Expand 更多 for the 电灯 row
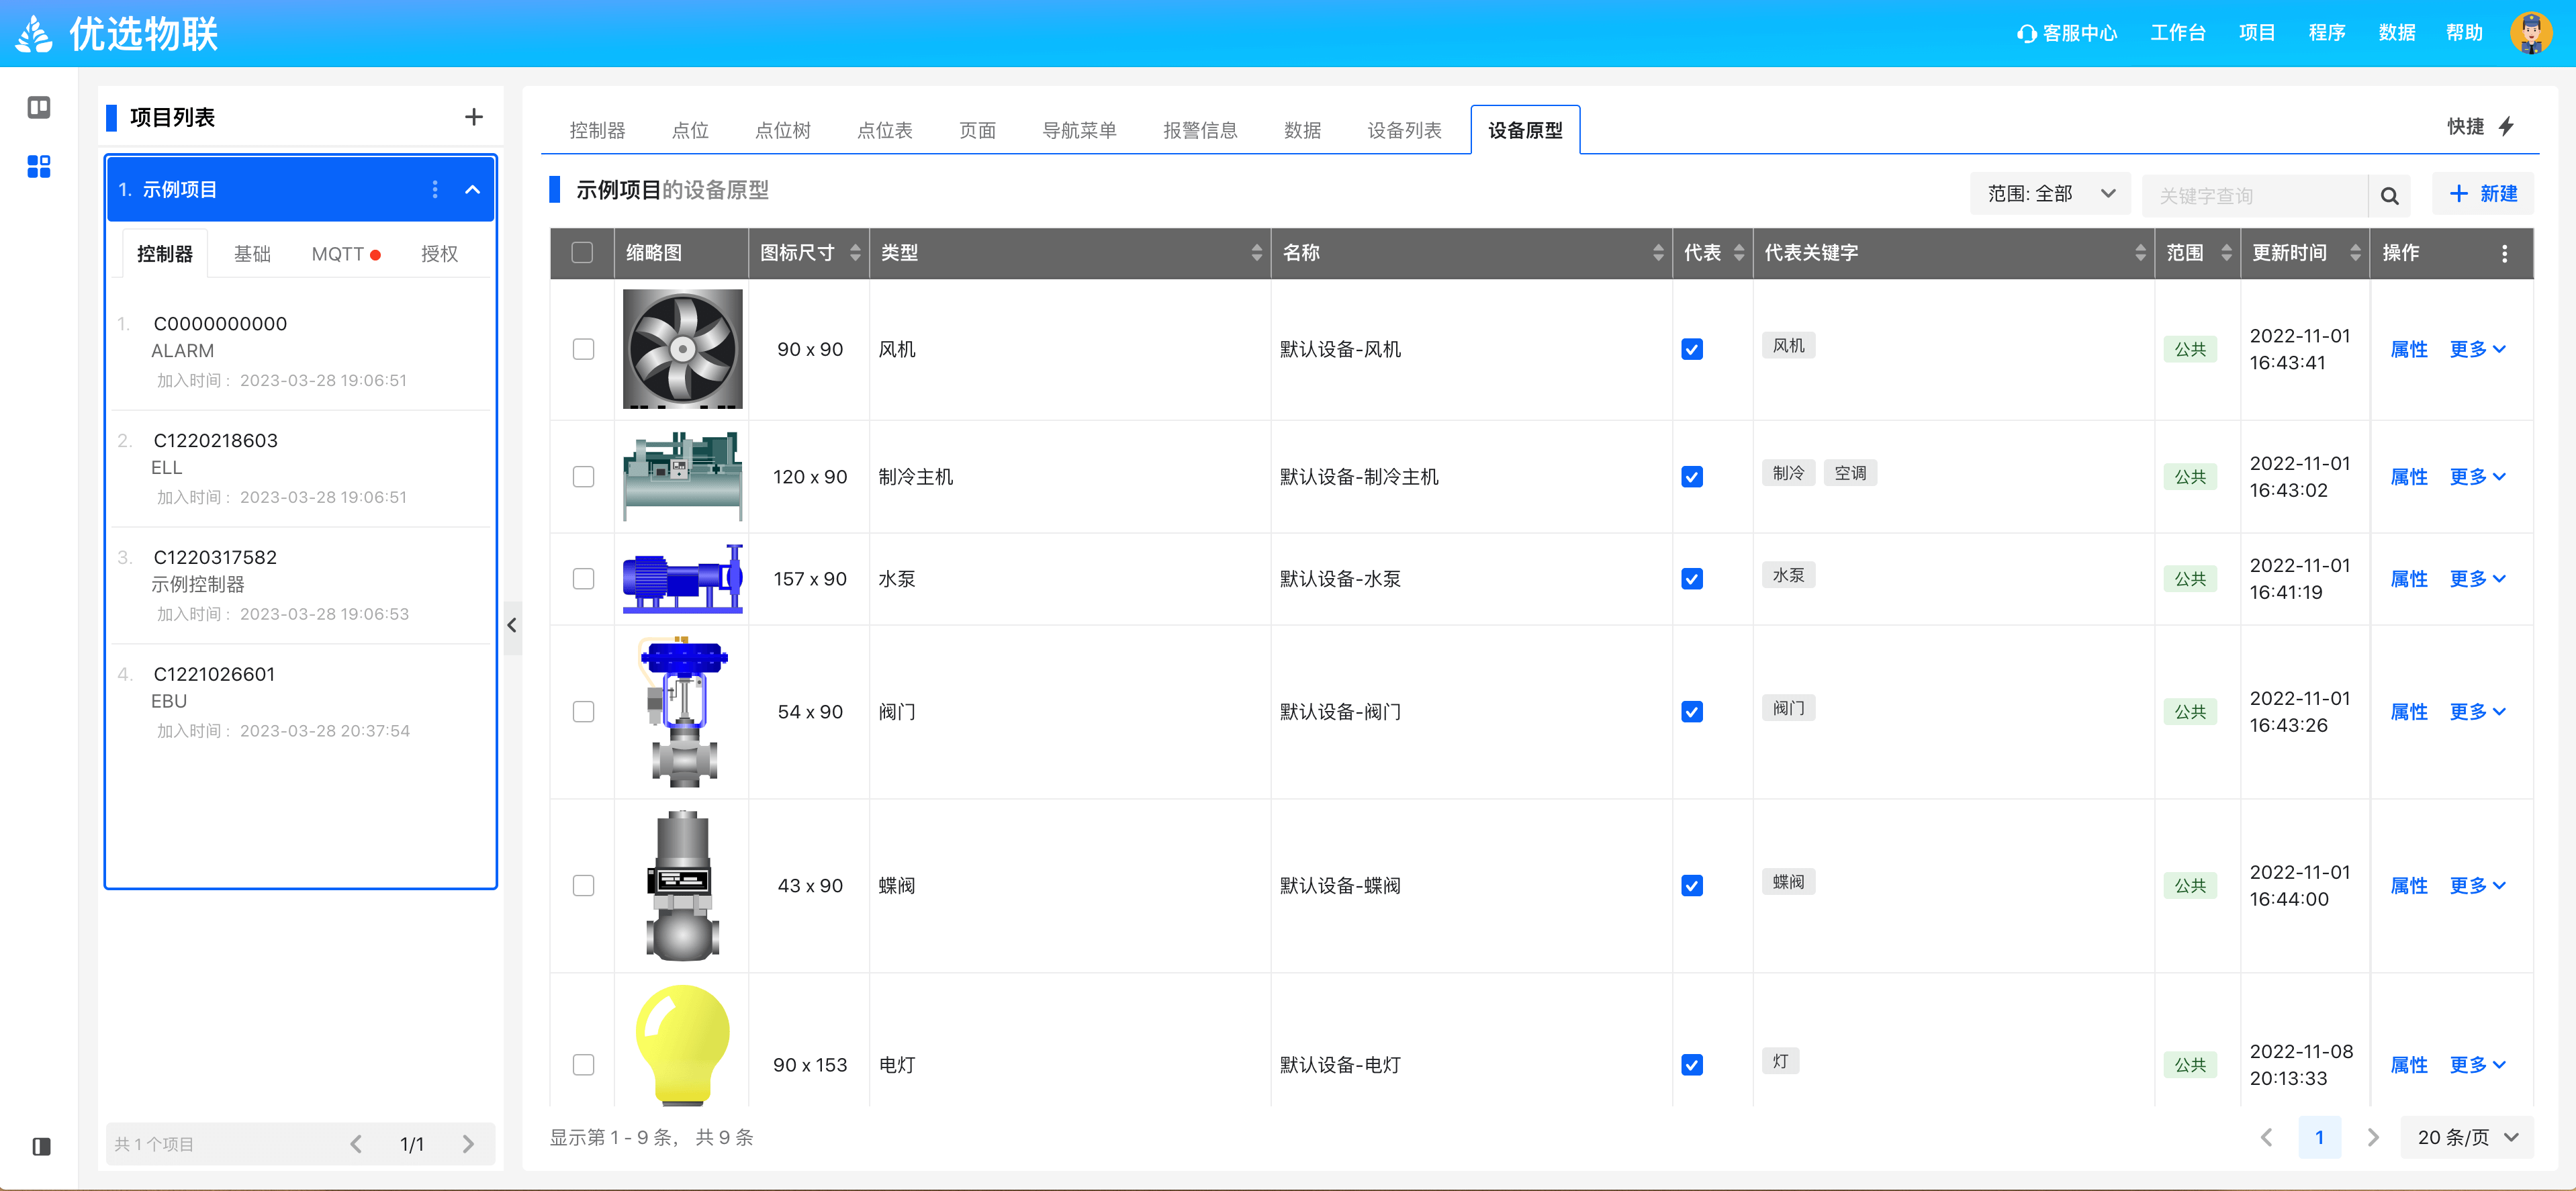This screenshot has width=2576, height=1191. click(x=2477, y=1065)
